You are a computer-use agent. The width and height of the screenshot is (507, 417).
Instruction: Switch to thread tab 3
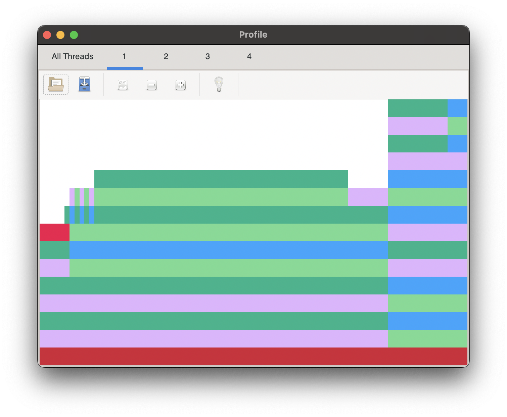pos(208,56)
